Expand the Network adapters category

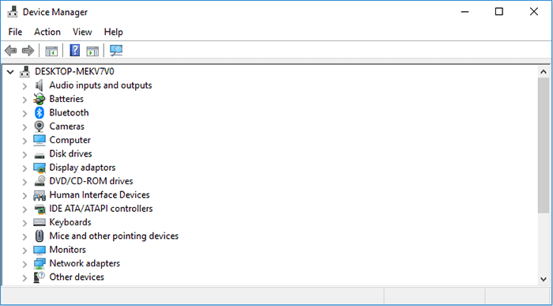pyautogui.click(x=24, y=264)
